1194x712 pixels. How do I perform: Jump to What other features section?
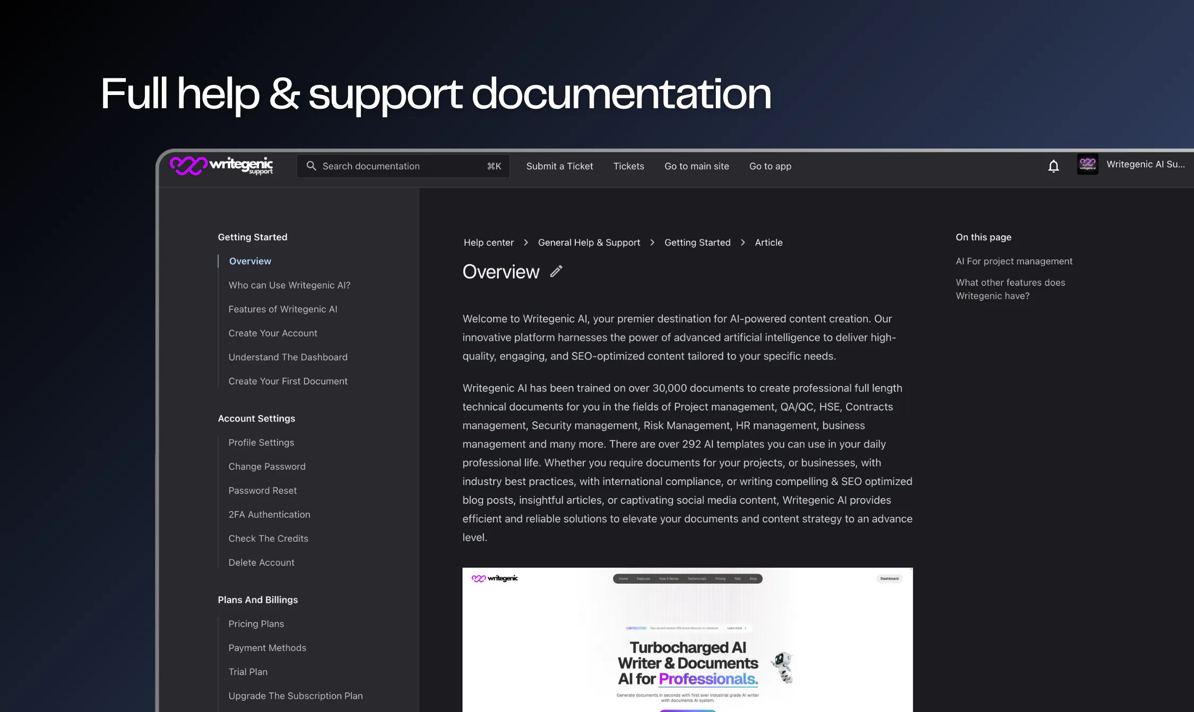pyautogui.click(x=1010, y=289)
